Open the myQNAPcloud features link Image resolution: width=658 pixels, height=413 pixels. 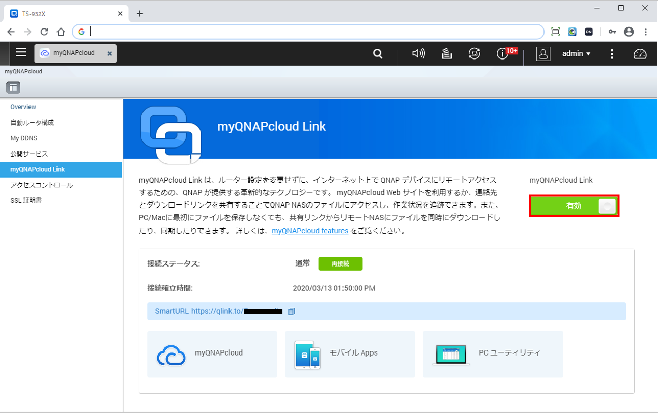click(310, 231)
